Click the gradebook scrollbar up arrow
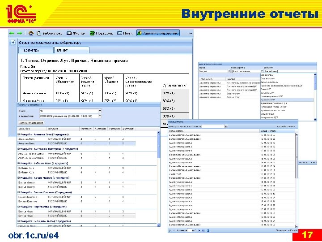322x242 pixels. (x=158, y=133)
